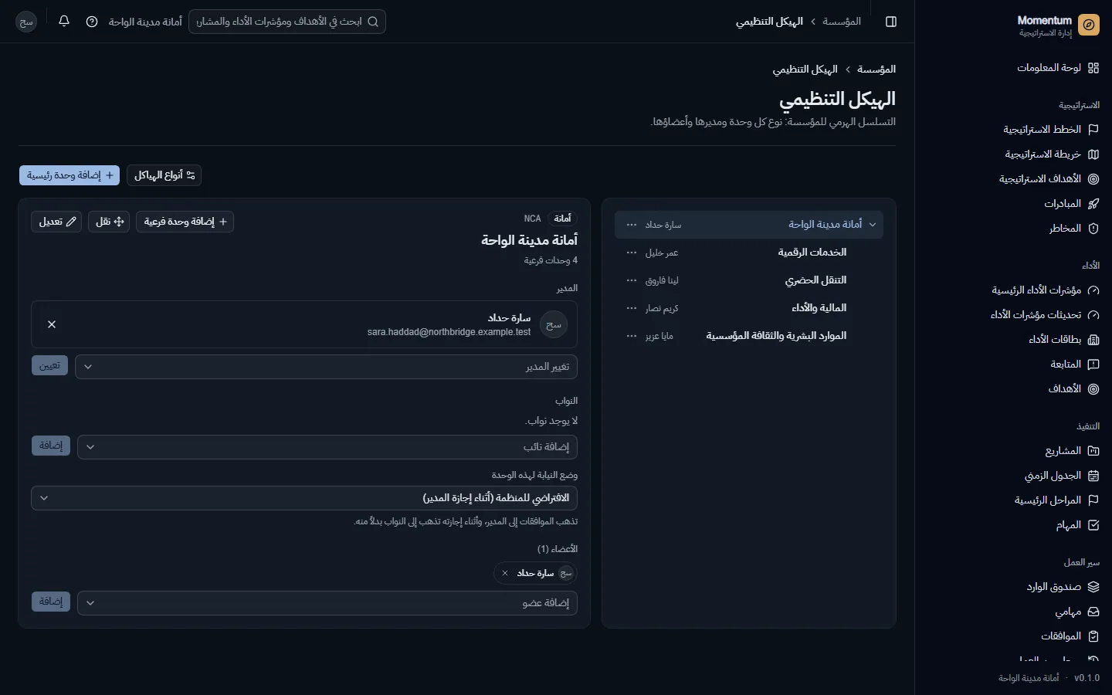Image resolution: width=1112 pixels, height=695 pixels.
Task: Open المبادرات in sidebar
Action: (1071, 204)
